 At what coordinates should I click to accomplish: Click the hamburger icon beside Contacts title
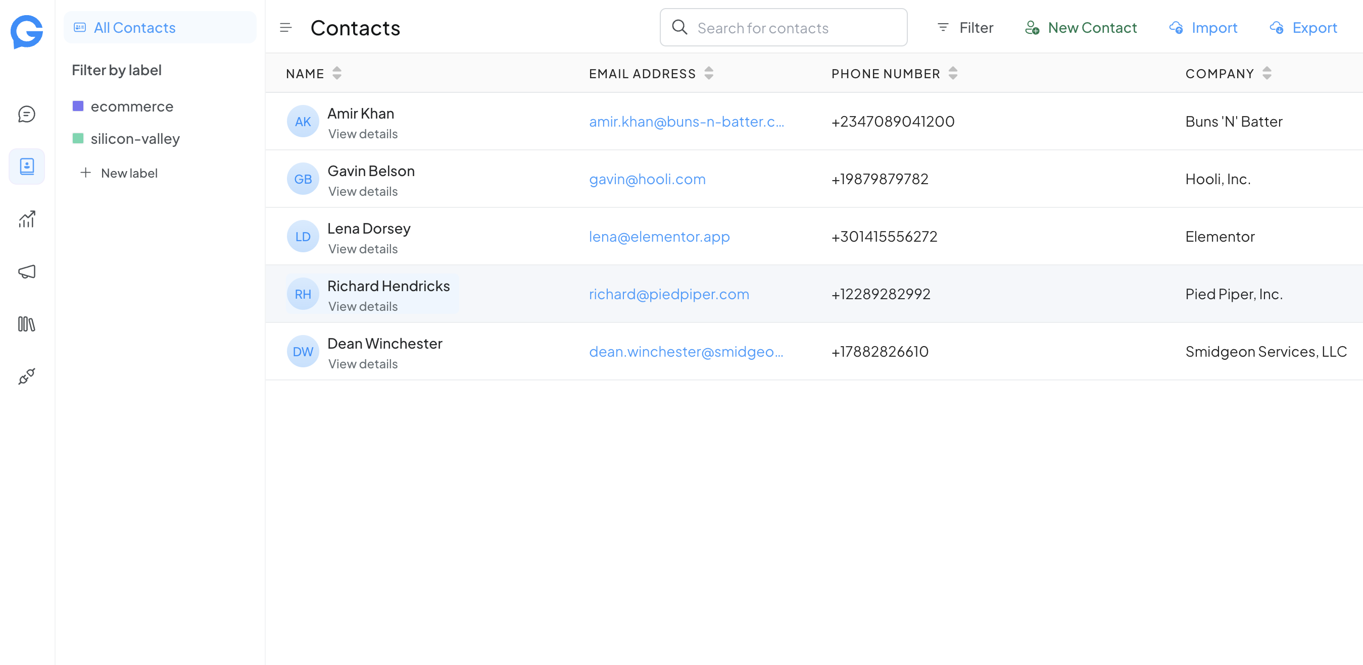(286, 27)
